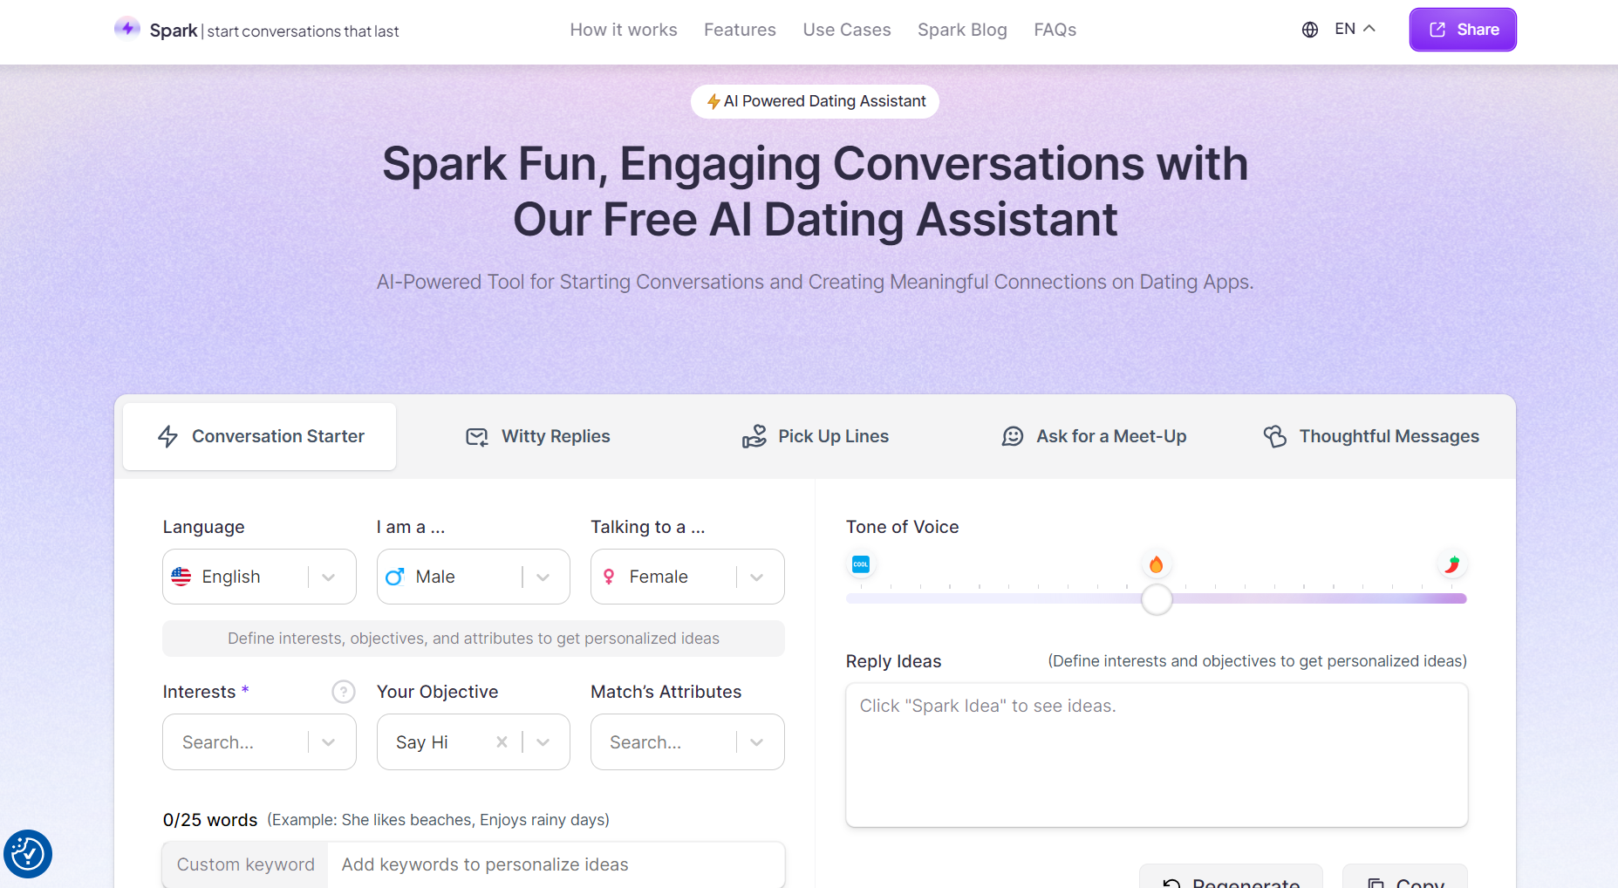The height and width of the screenshot is (888, 1618).
Task: Switch to the Thoughtful Messages tab
Action: coord(1371,436)
